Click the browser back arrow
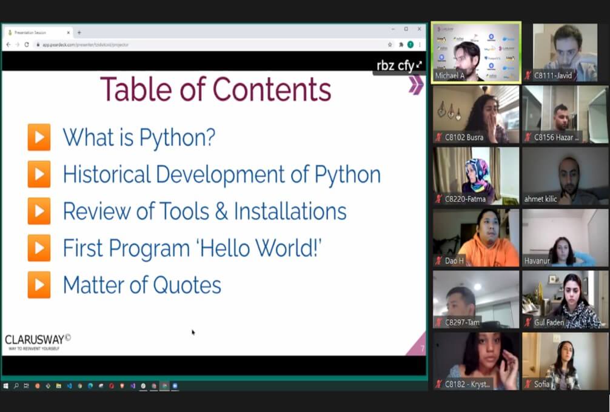Screen dimensions: 610x412 (x=8, y=44)
